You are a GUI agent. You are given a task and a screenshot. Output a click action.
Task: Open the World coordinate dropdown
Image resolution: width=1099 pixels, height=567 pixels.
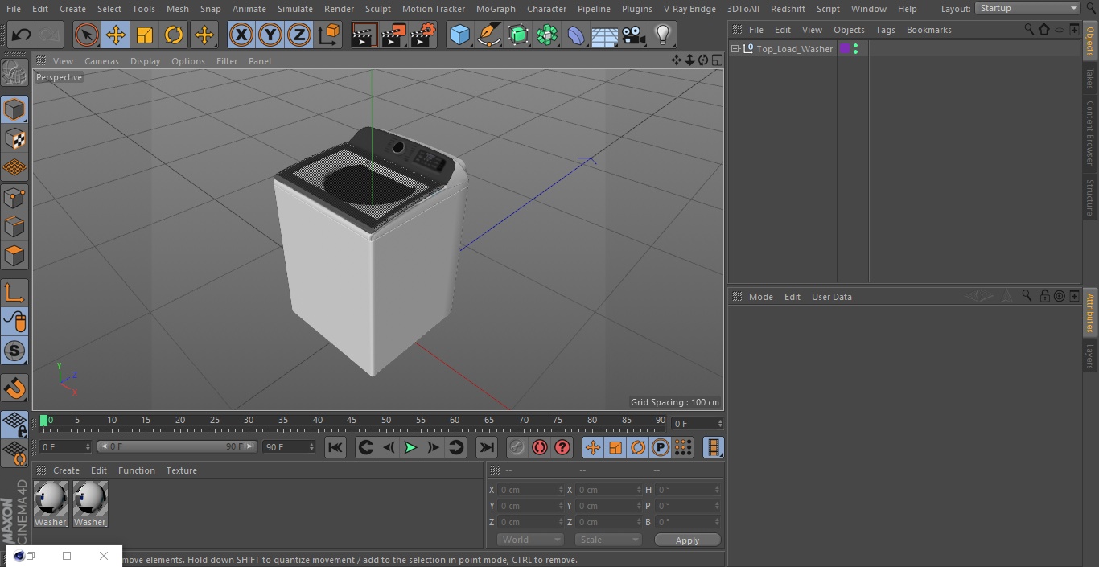pos(530,540)
